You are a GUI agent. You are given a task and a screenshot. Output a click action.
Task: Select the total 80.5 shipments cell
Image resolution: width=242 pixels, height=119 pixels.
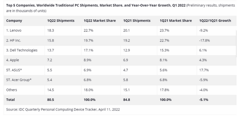click(x=50, y=100)
